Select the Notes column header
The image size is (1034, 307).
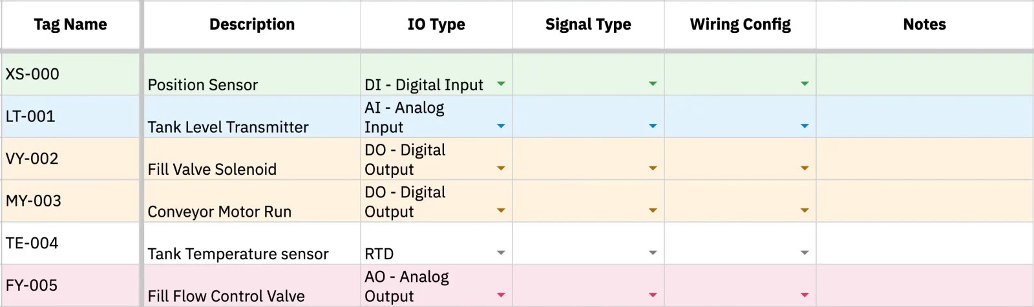pos(925,25)
